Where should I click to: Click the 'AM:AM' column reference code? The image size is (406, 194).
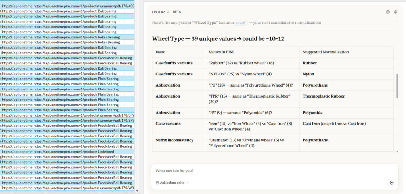pyautogui.click(x=241, y=23)
